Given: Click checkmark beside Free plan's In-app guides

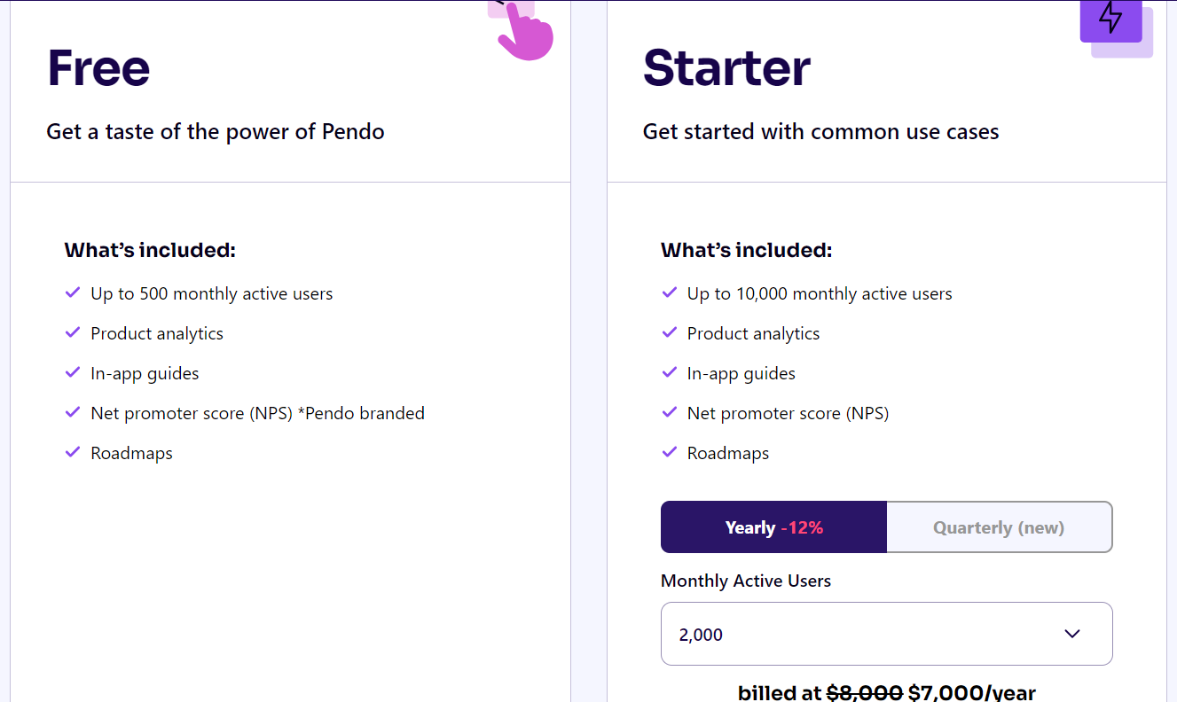Looking at the screenshot, I should coord(73,372).
